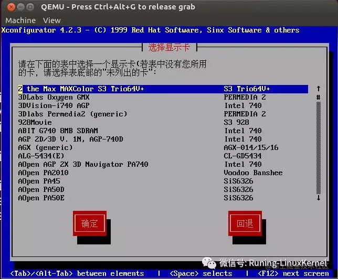Select '2 the Max MAXColor S3 Trio64V+' row
Viewport: 338px width, 279px height.
[163, 89]
